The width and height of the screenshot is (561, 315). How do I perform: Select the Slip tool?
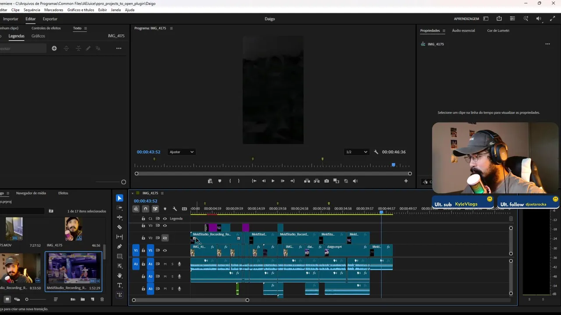(120, 237)
